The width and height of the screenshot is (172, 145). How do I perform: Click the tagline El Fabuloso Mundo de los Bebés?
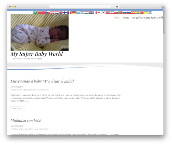(x=28, y=59)
